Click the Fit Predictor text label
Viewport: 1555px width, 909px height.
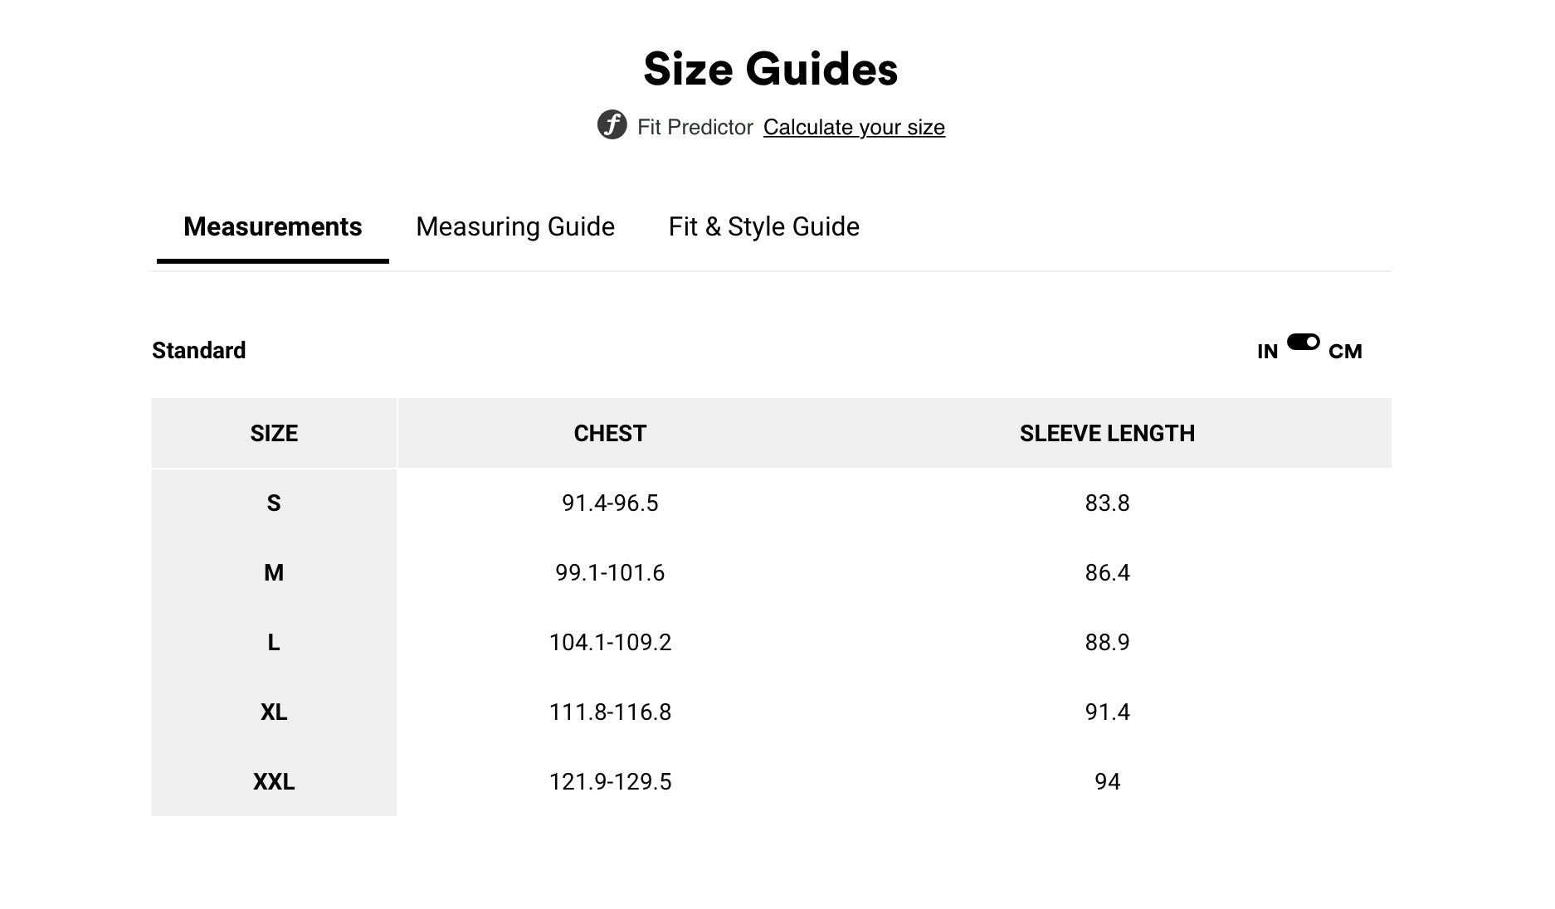click(x=695, y=127)
